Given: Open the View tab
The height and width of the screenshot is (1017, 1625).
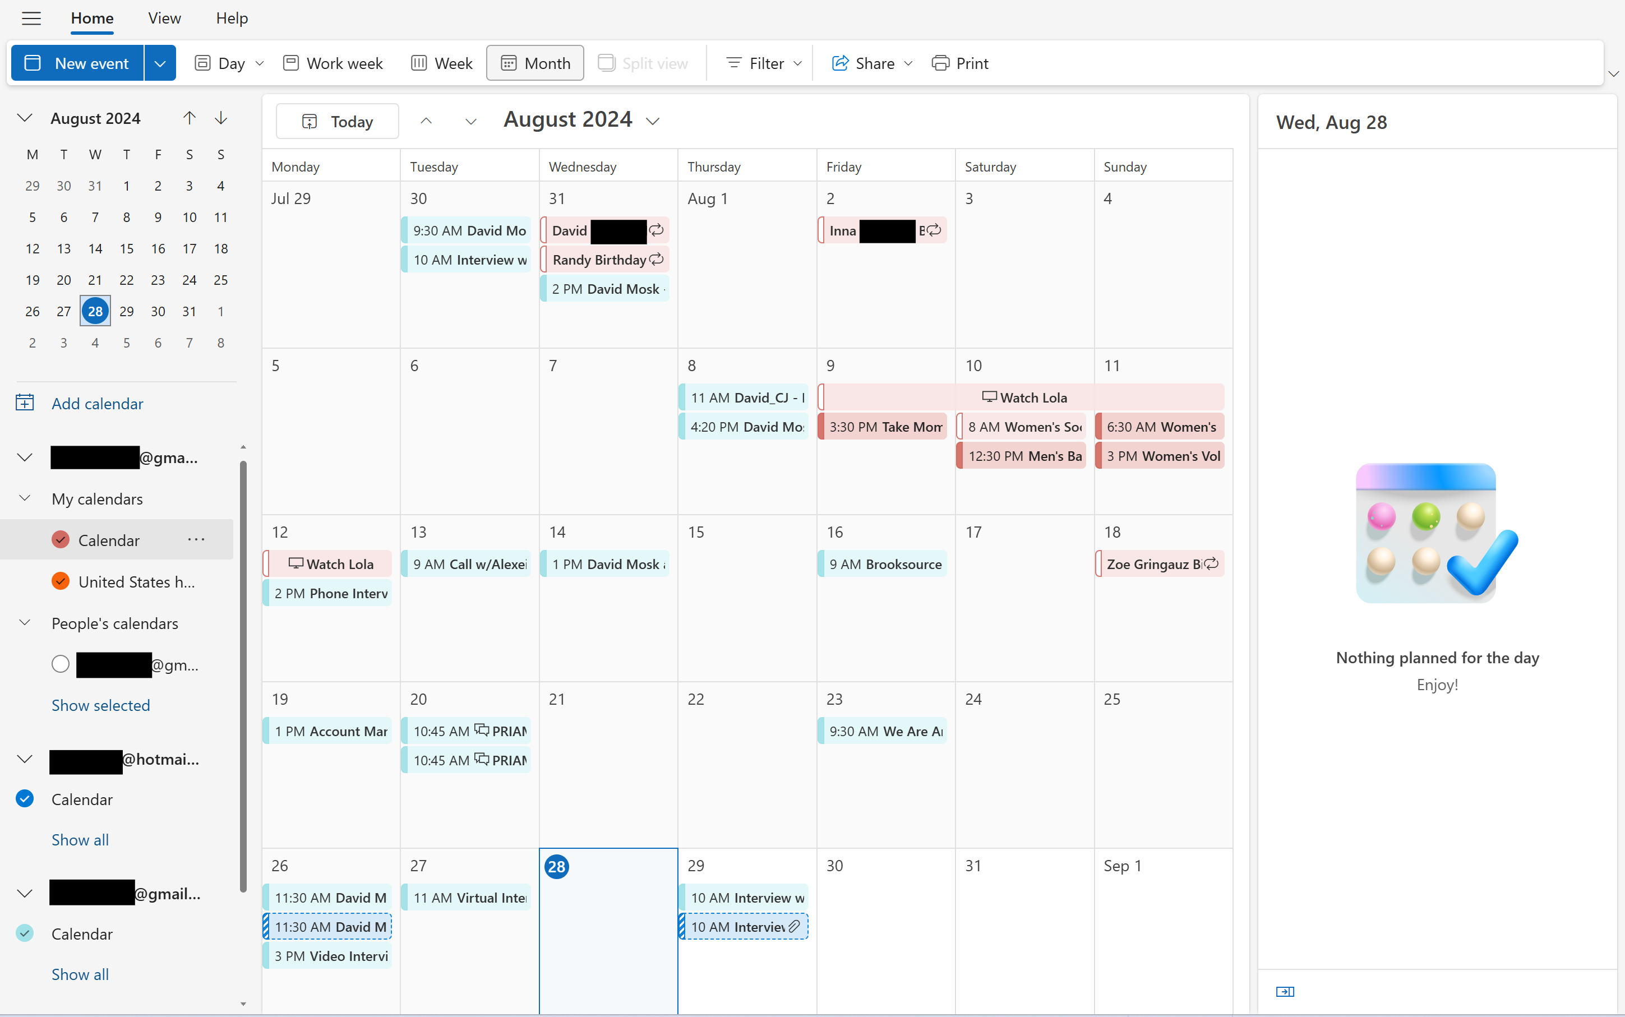Looking at the screenshot, I should (164, 18).
